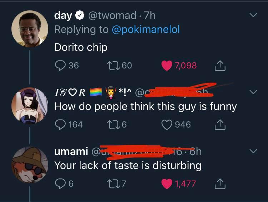Retweet the Dorito chip tweet
Image resolution: width=268 pixels, height=202 pixels.
click(x=113, y=66)
